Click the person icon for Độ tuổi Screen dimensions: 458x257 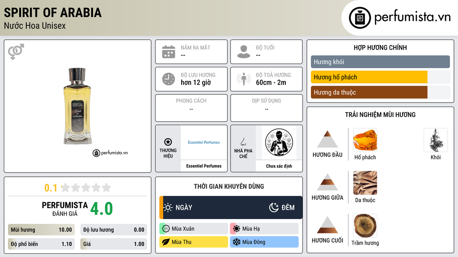pyautogui.click(x=244, y=52)
